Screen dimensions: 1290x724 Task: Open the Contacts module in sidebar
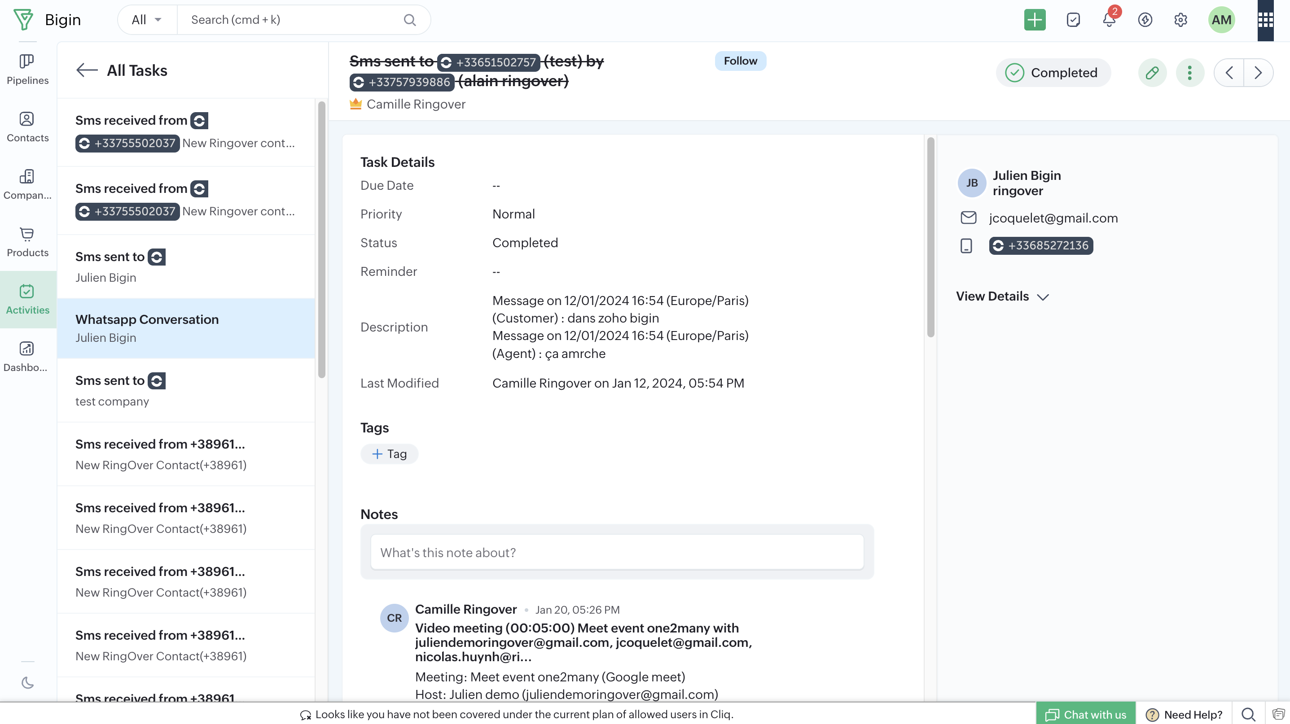(x=27, y=127)
